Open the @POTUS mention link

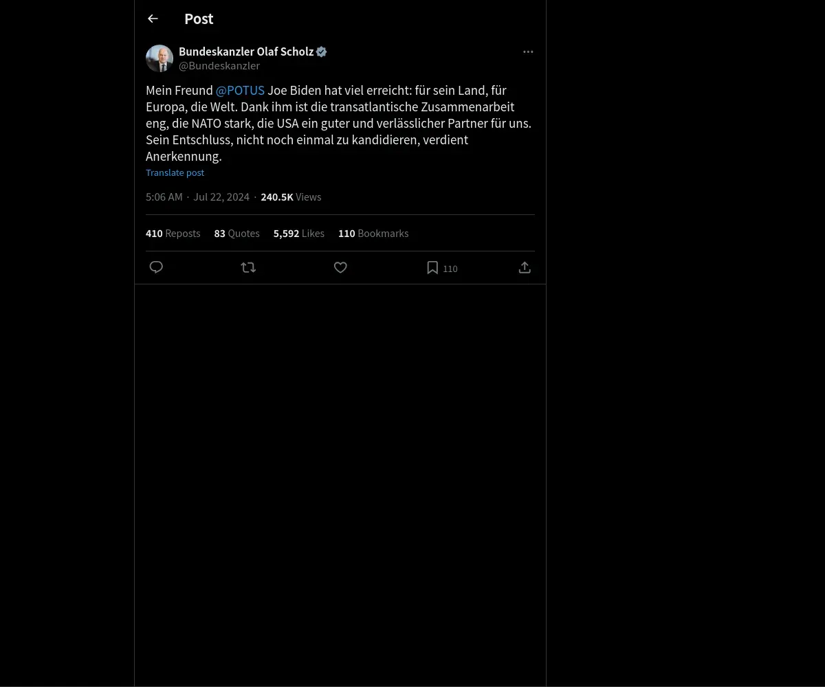pos(240,91)
